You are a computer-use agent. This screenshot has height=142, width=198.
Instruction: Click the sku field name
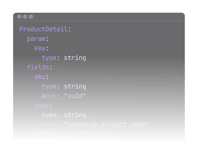(40, 77)
